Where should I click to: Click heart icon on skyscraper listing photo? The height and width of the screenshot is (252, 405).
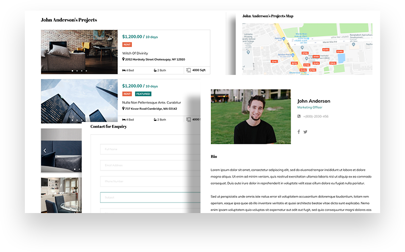[x=111, y=87]
